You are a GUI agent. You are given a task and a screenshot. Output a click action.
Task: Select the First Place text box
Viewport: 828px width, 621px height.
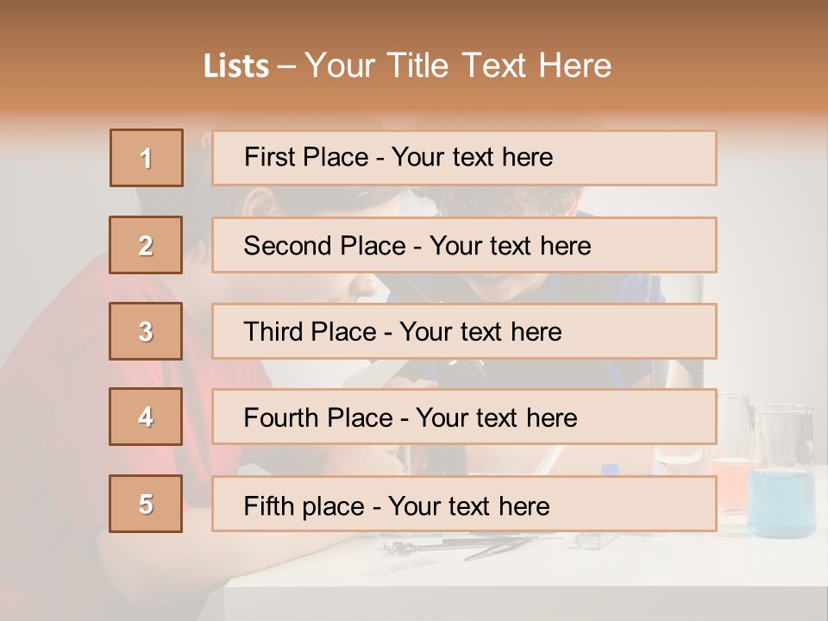(x=464, y=158)
